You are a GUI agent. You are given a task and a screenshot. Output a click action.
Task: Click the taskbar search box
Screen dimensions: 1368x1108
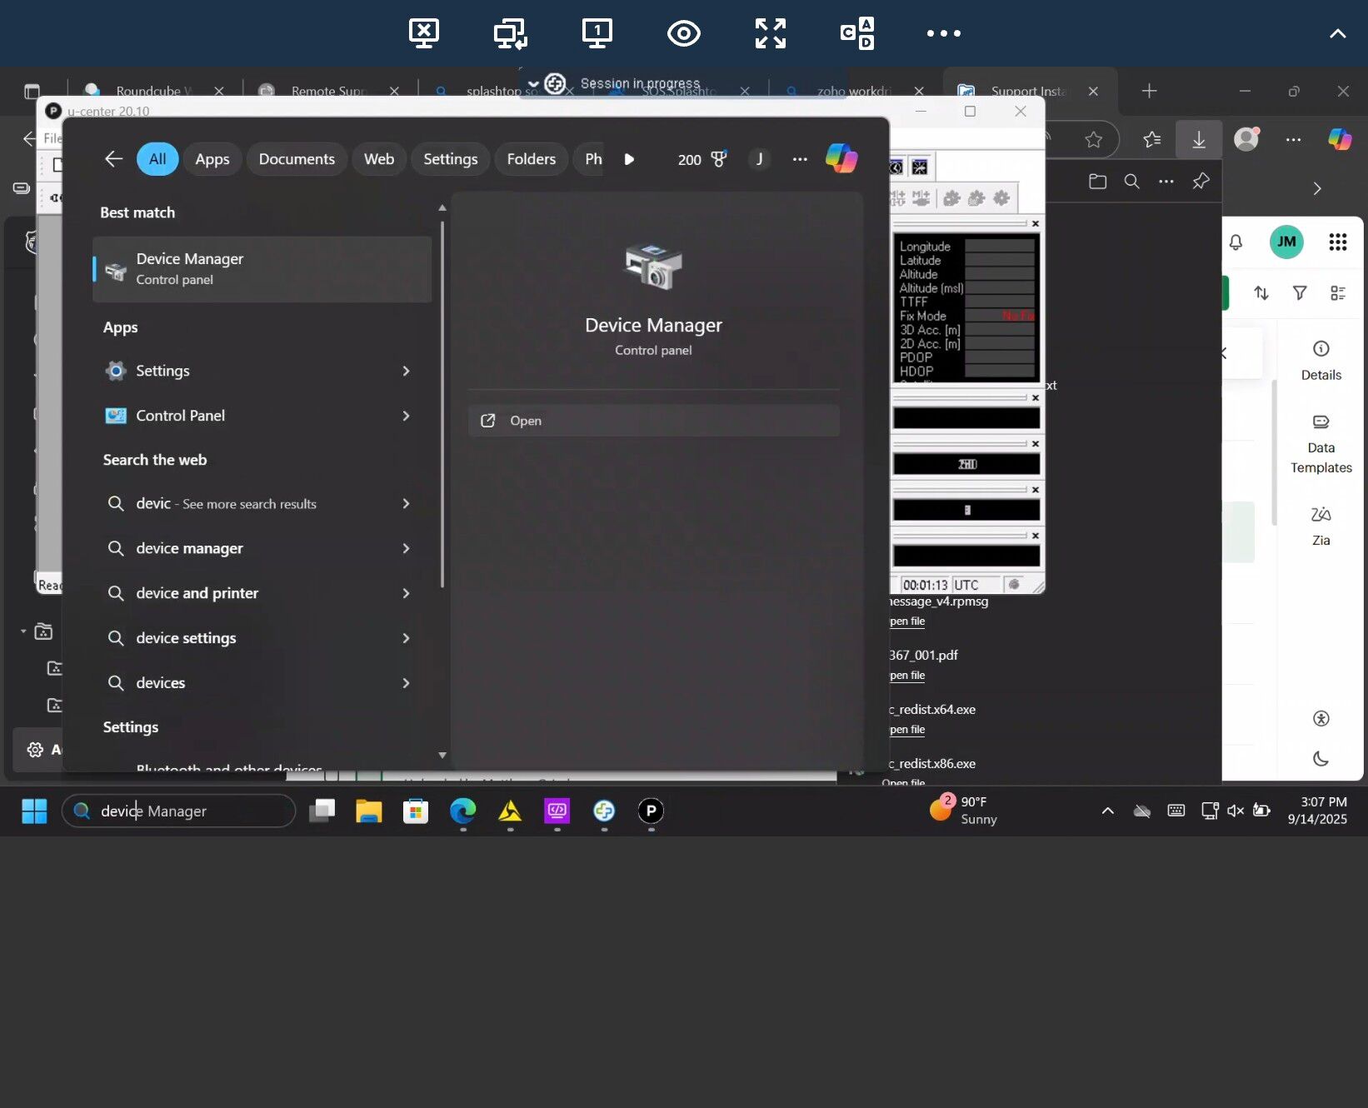[x=178, y=811]
